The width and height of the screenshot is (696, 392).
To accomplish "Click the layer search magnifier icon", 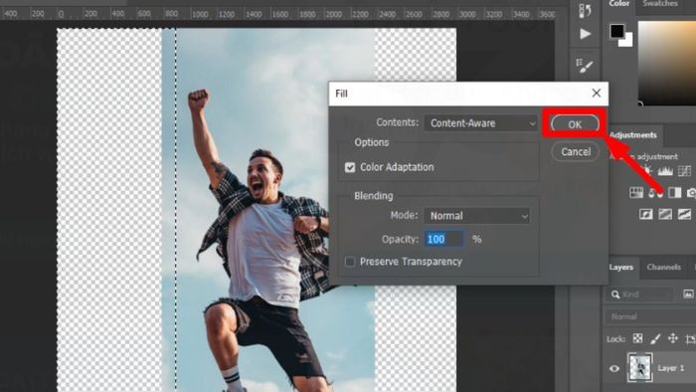I will (615, 294).
